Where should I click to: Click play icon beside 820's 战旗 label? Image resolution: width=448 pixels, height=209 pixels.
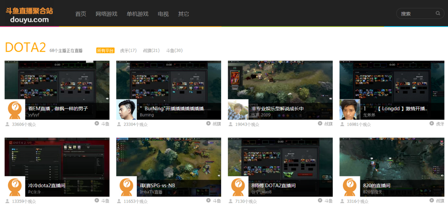432,200
